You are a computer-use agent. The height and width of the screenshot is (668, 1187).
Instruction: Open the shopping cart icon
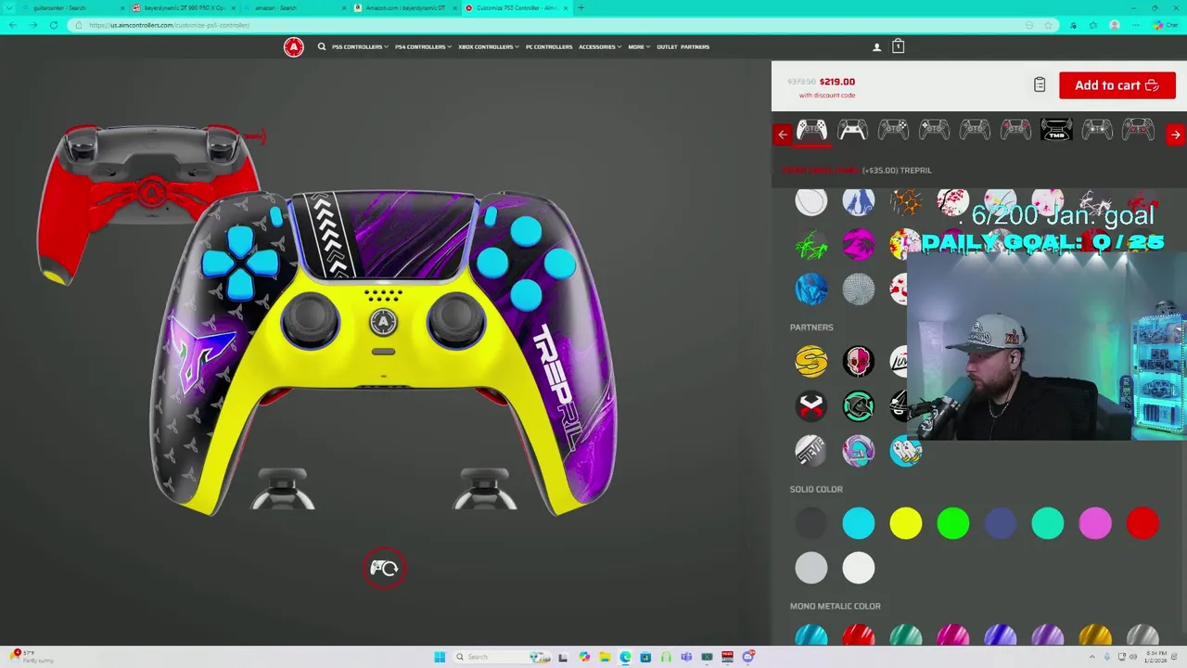click(898, 45)
